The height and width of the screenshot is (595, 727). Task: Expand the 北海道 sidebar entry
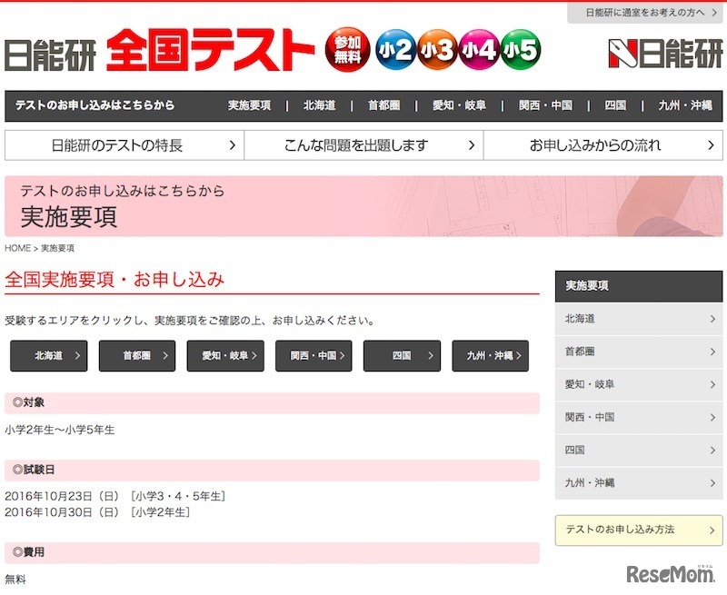tap(639, 319)
